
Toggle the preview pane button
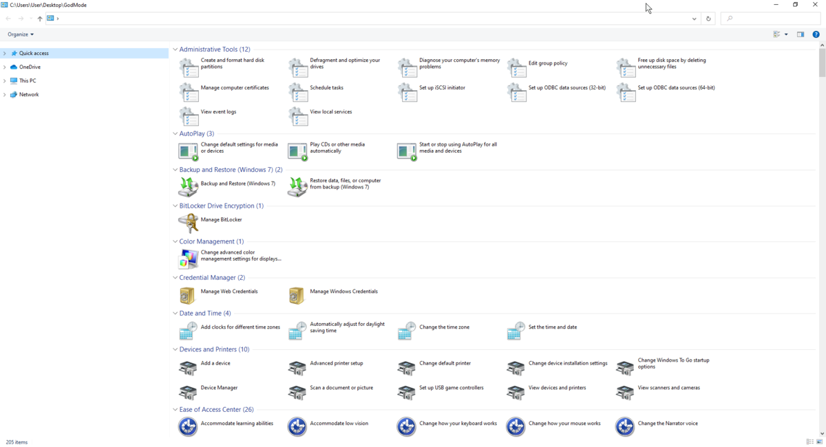(801, 34)
